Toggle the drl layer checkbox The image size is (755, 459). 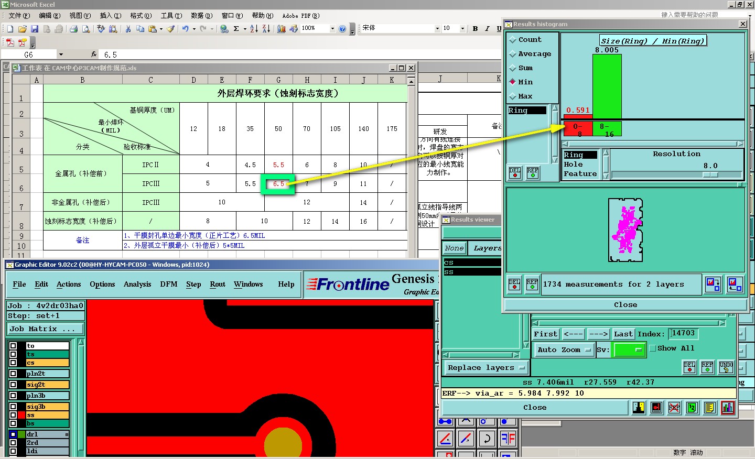coord(13,434)
